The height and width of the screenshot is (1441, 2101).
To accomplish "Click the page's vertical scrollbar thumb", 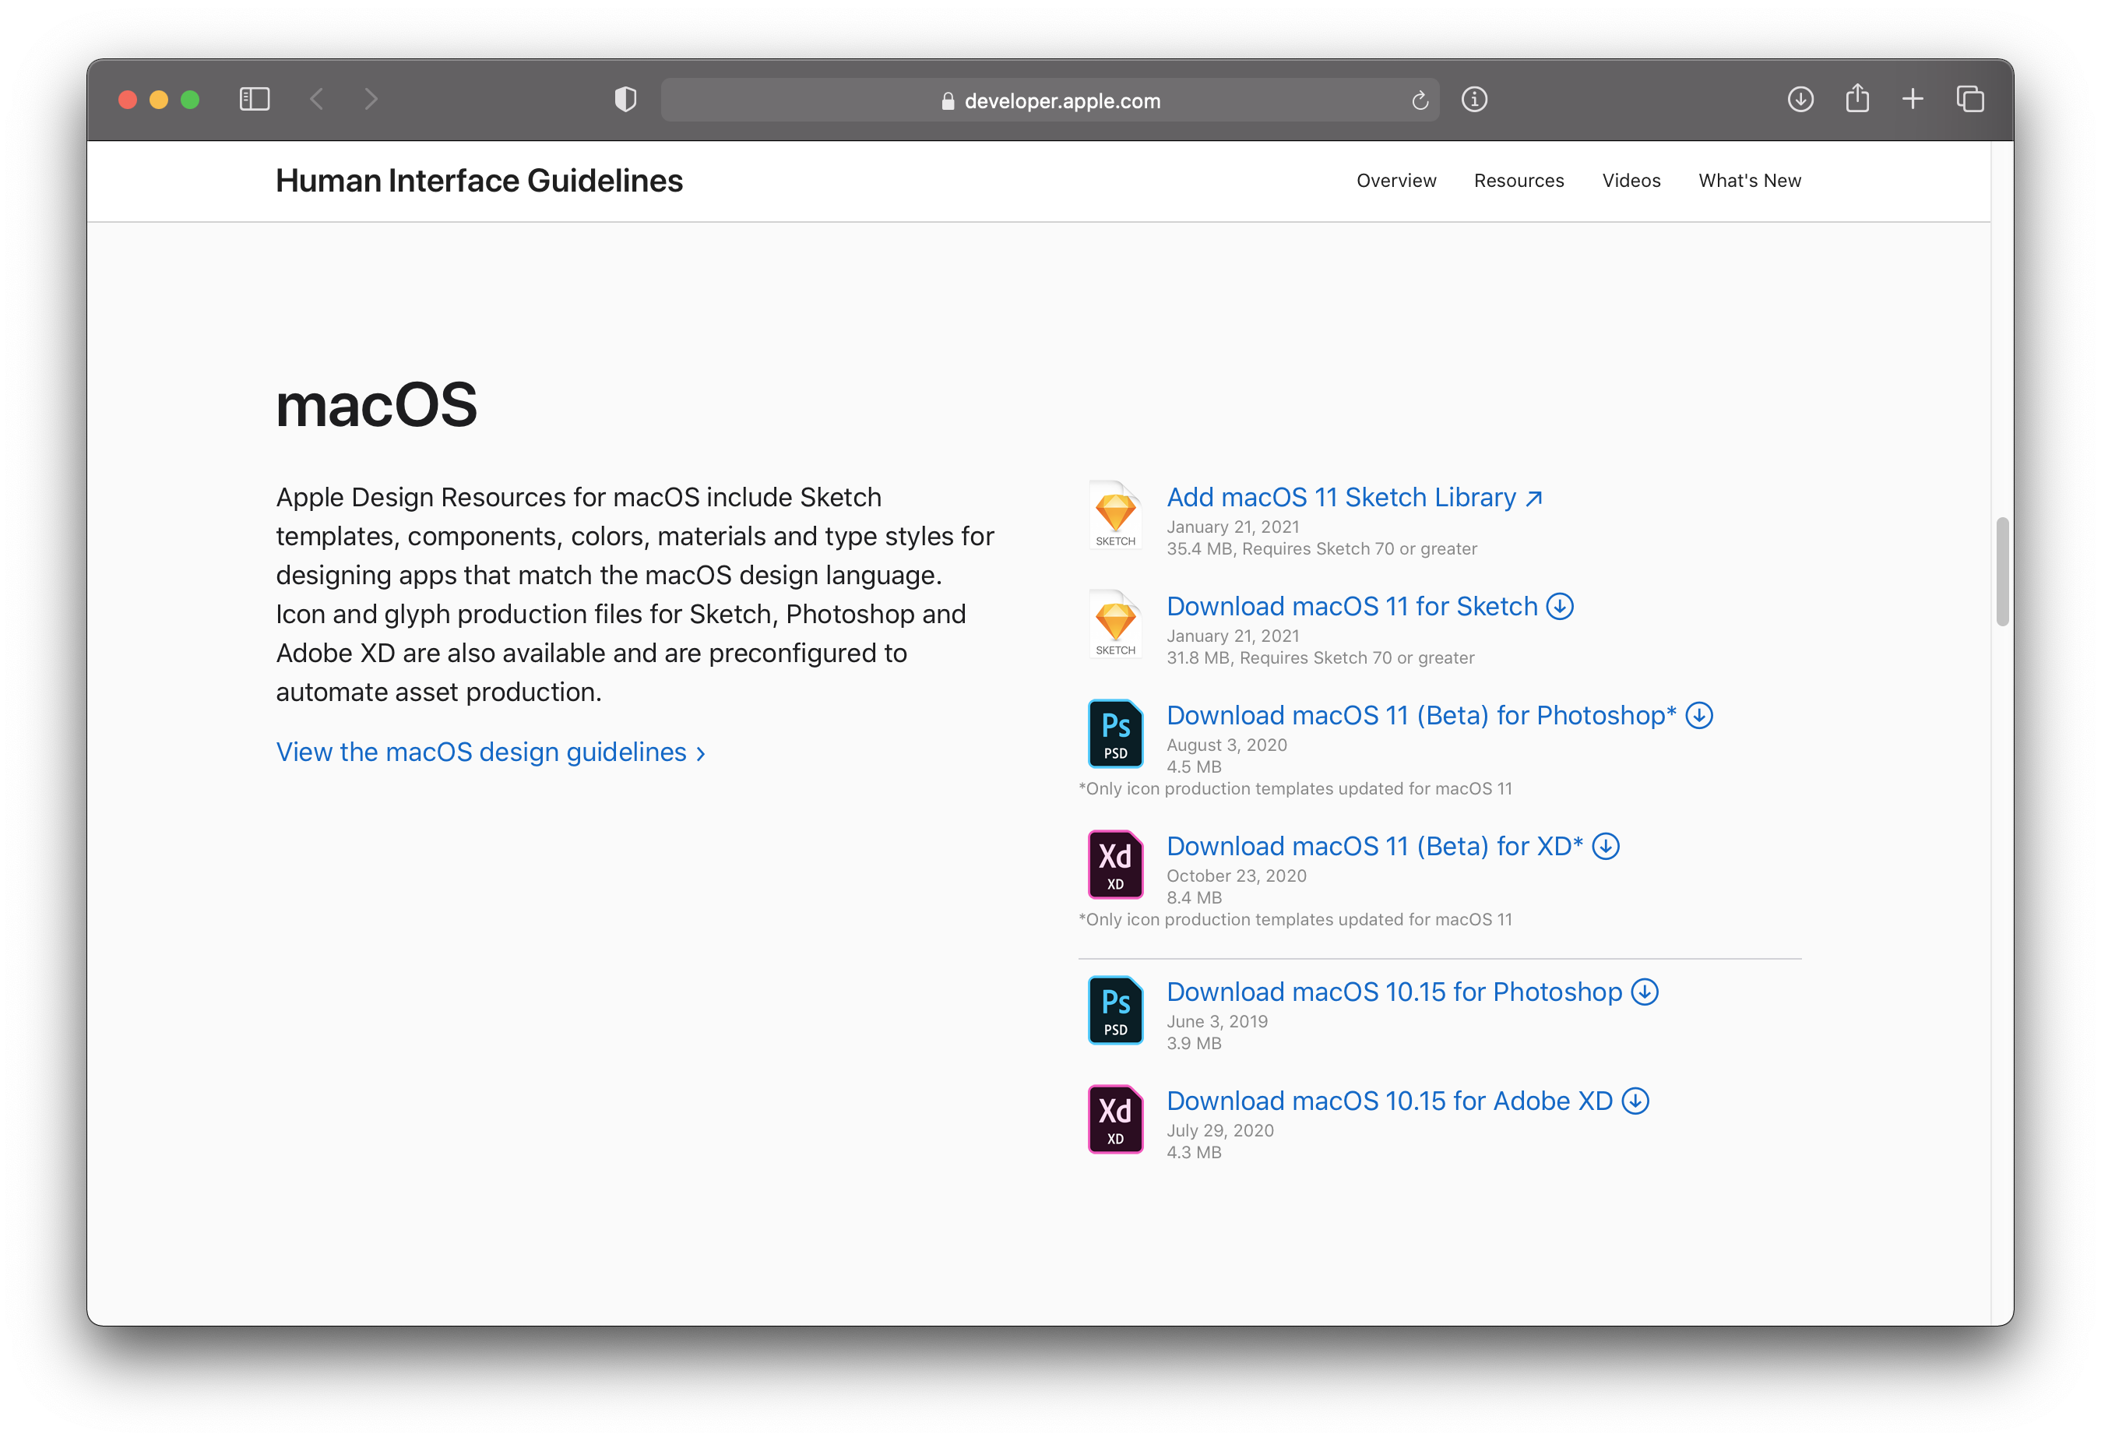I will tap(2002, 572).
